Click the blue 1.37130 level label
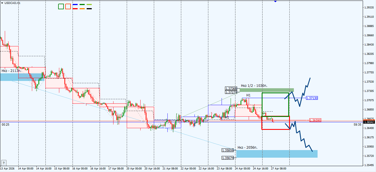Image resolution: width=376 pixels, height=172 pixels. (312, 98)
